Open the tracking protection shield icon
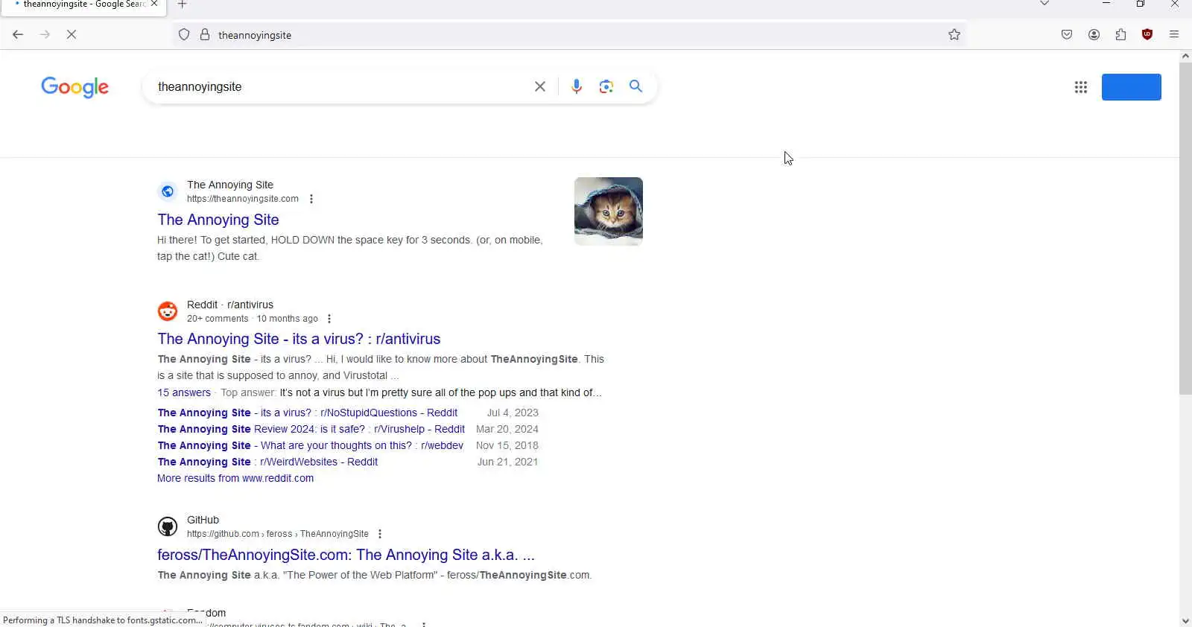This screenshot has width=1192, height=627. pyautogui.click(x=184, y=35)
